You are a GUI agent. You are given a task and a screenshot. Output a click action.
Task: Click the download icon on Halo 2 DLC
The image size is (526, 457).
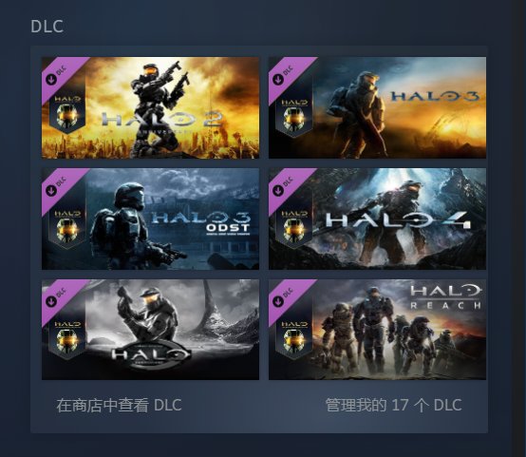(51, 80)
